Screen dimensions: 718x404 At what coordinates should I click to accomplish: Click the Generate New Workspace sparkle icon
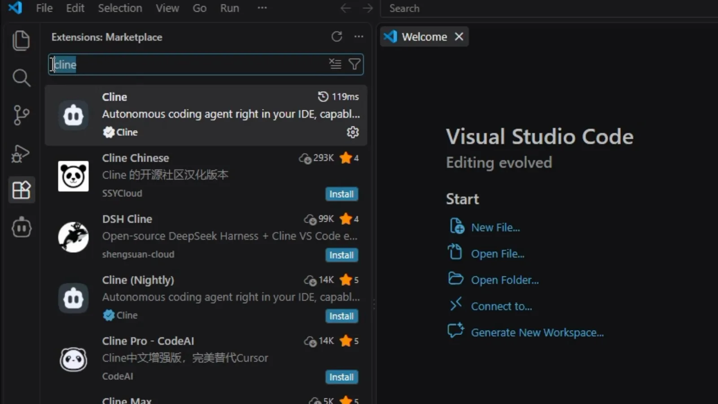click(x=456, y=330)
